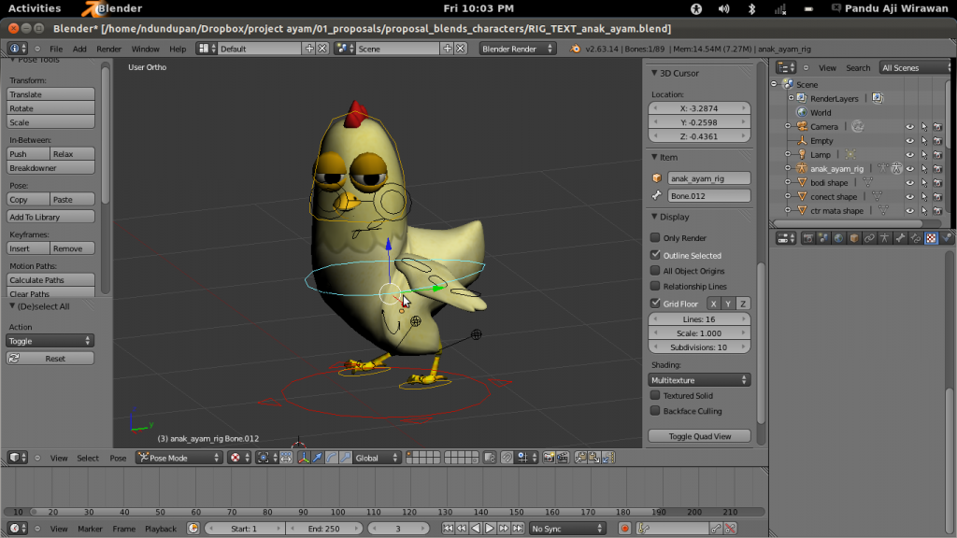Click the insert keyframe key icon in timeline
The image size is (957, 538).
pyautogui.click(x=716, y=529)
